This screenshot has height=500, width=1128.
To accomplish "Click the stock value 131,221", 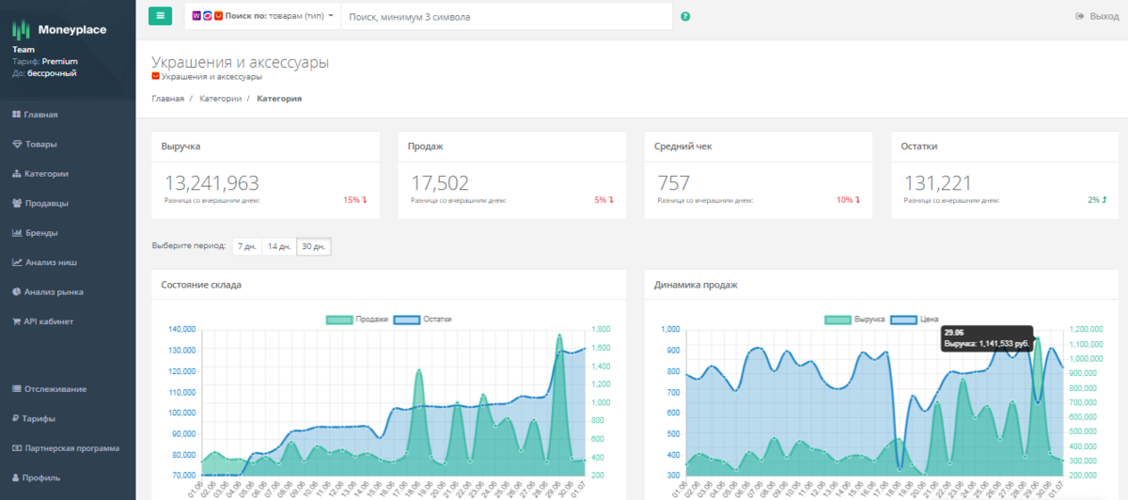I will (938, 183).
